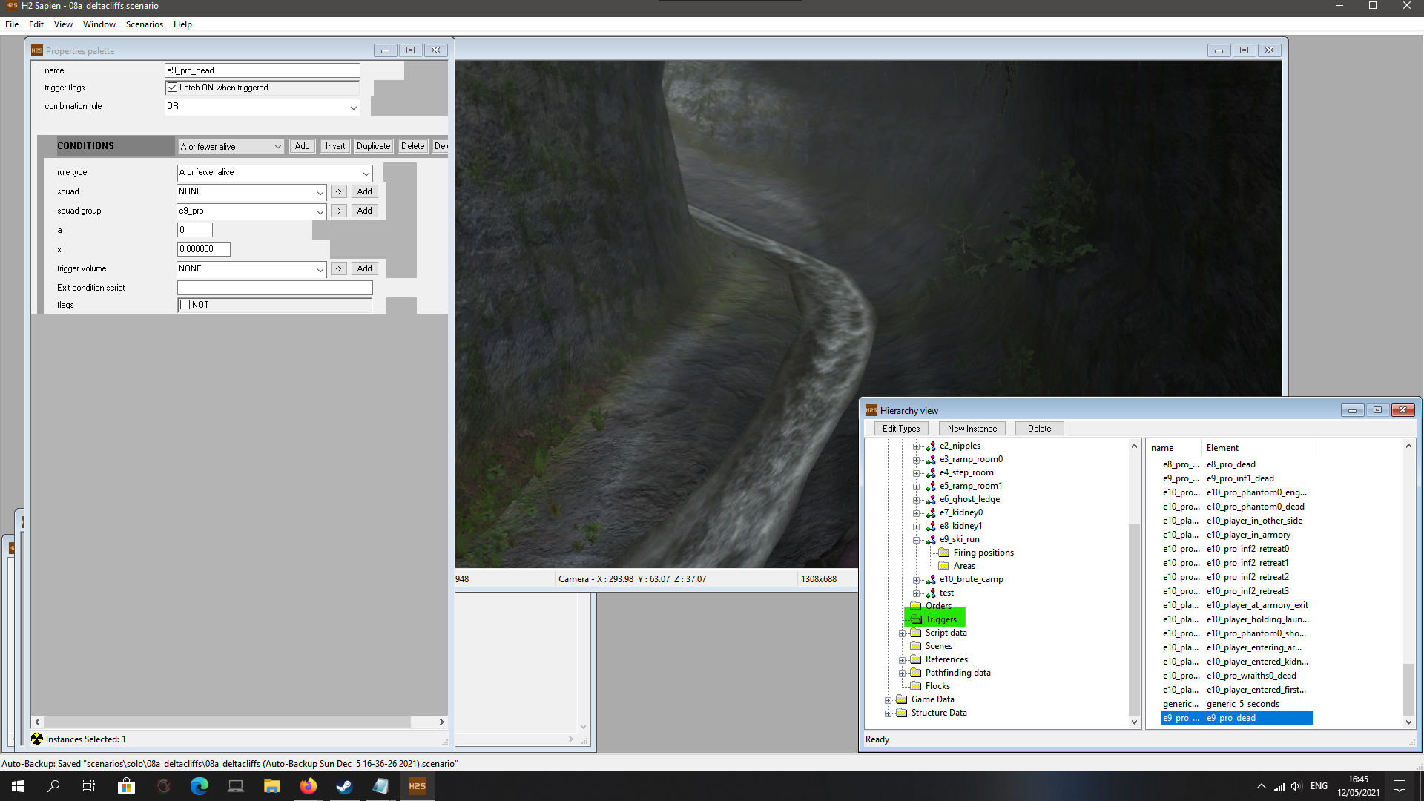
Task: Collapse the e9_ski_run tree node
Action: [x=916, y=540]
